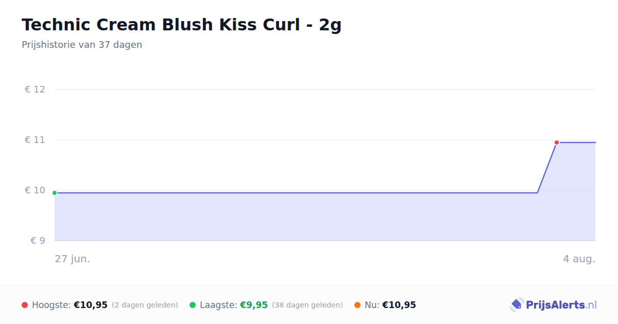Image resolution: width=618 pixels, height=324 pixels.
Task: Click the Hoogste €10,95 price value
Action: coord(91,305)
